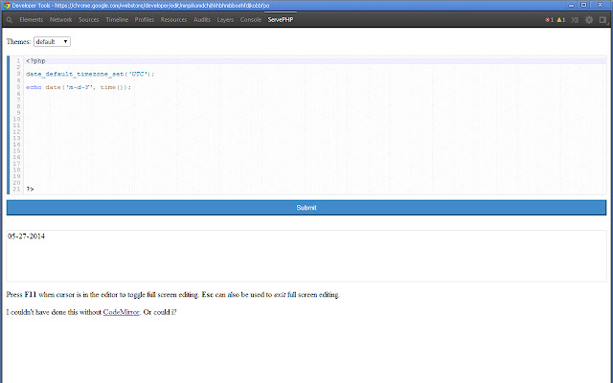The width and height of the screenshot is (613, 383).
Task: Open DevTools settings gear icon
Action: coord(589,20)
